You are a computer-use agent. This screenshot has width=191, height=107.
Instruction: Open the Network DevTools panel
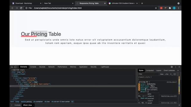tap(51, 67)
